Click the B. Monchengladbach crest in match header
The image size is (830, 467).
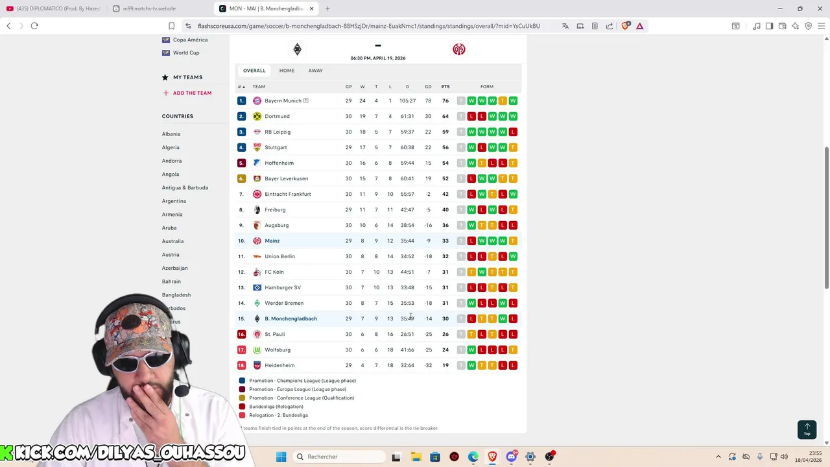tap(297, 49)
